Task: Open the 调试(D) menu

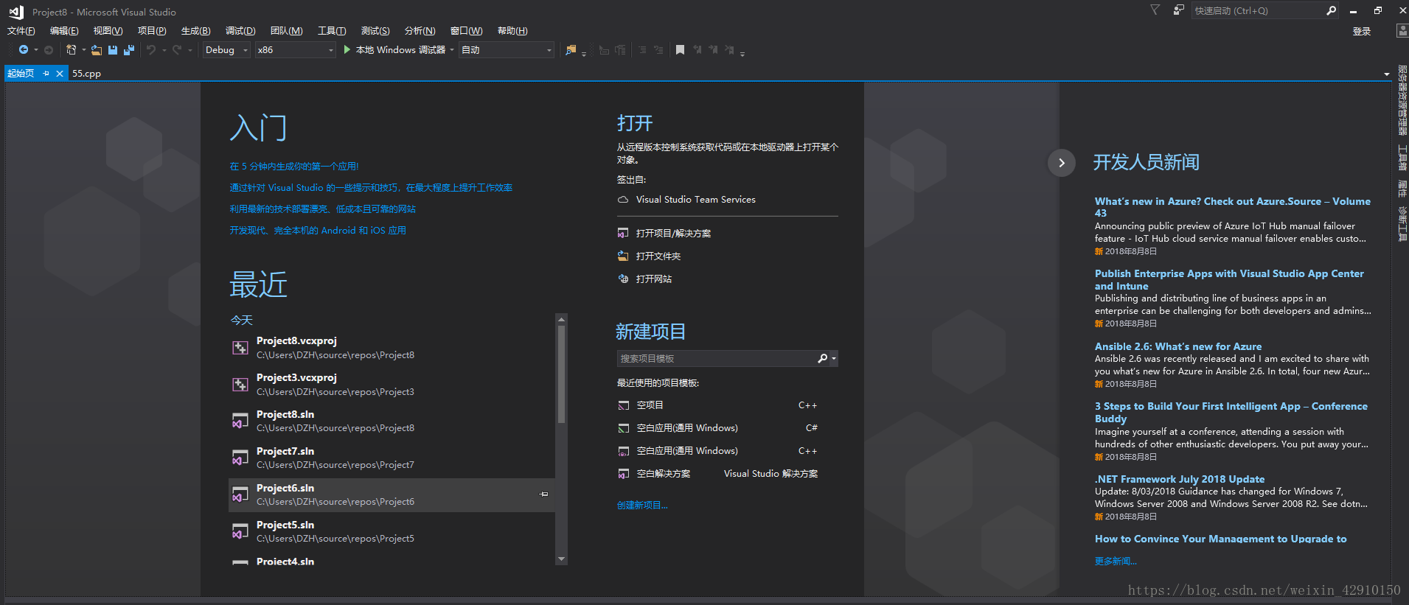Action: [240, 31]
